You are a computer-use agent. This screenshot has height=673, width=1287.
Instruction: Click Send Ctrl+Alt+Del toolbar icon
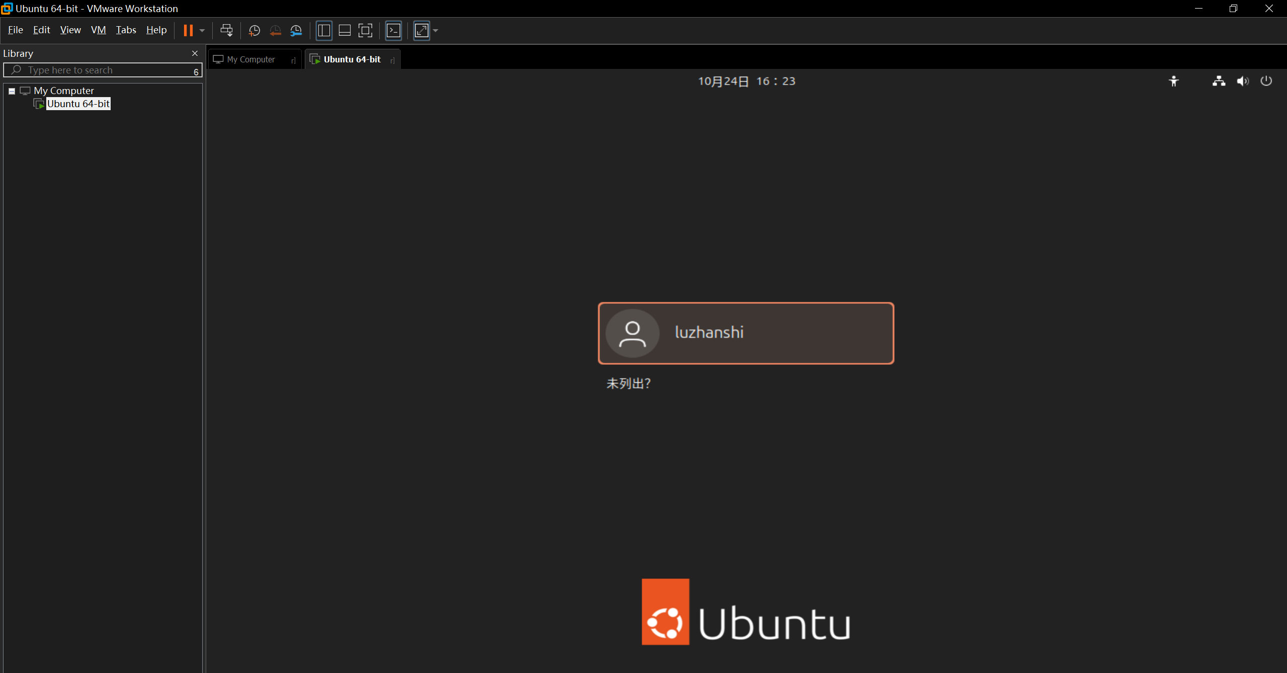[226, 31]
